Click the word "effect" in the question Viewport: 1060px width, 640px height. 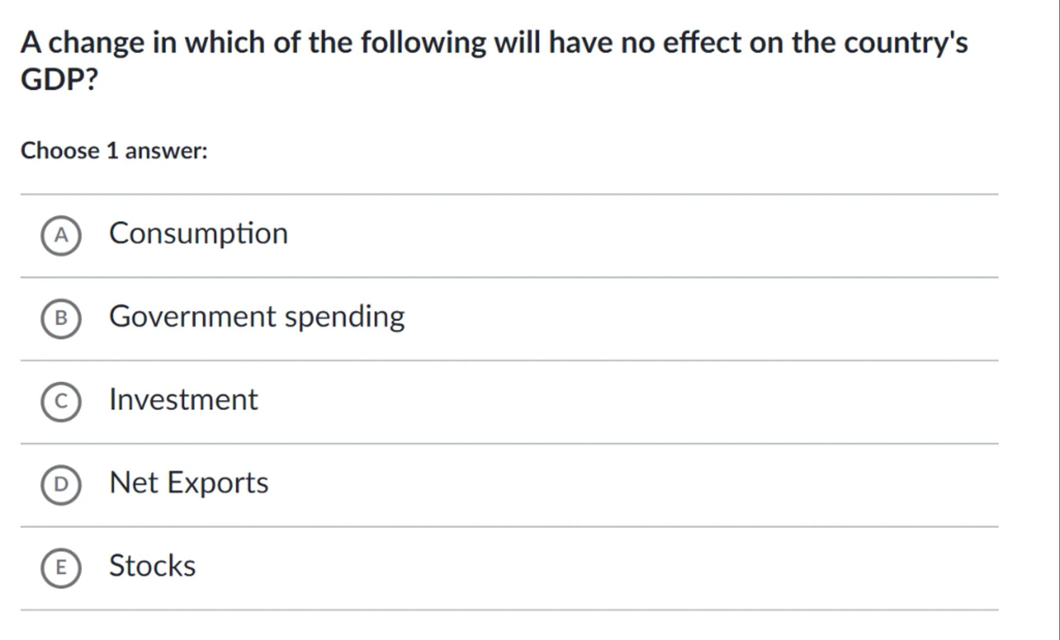coord(702,42)
